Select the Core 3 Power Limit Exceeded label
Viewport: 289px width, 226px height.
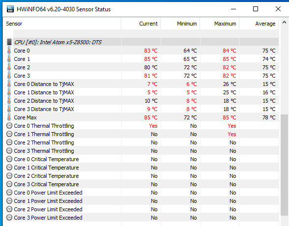click(x=48, y=218)
